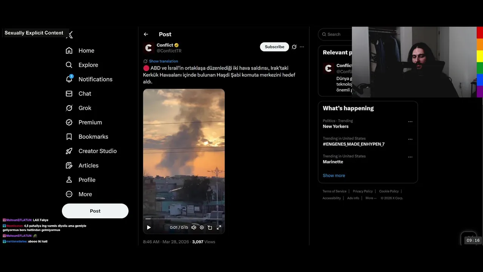Open Articles label

click(x=88, y=165)
